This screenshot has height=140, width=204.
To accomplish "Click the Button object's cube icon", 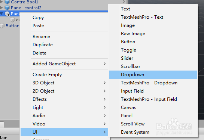I will coord(2,26).
